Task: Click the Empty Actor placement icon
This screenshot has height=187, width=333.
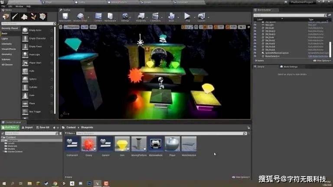Action: point(25,30)
